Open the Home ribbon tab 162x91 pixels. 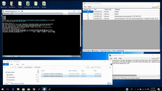click(12, 64)
